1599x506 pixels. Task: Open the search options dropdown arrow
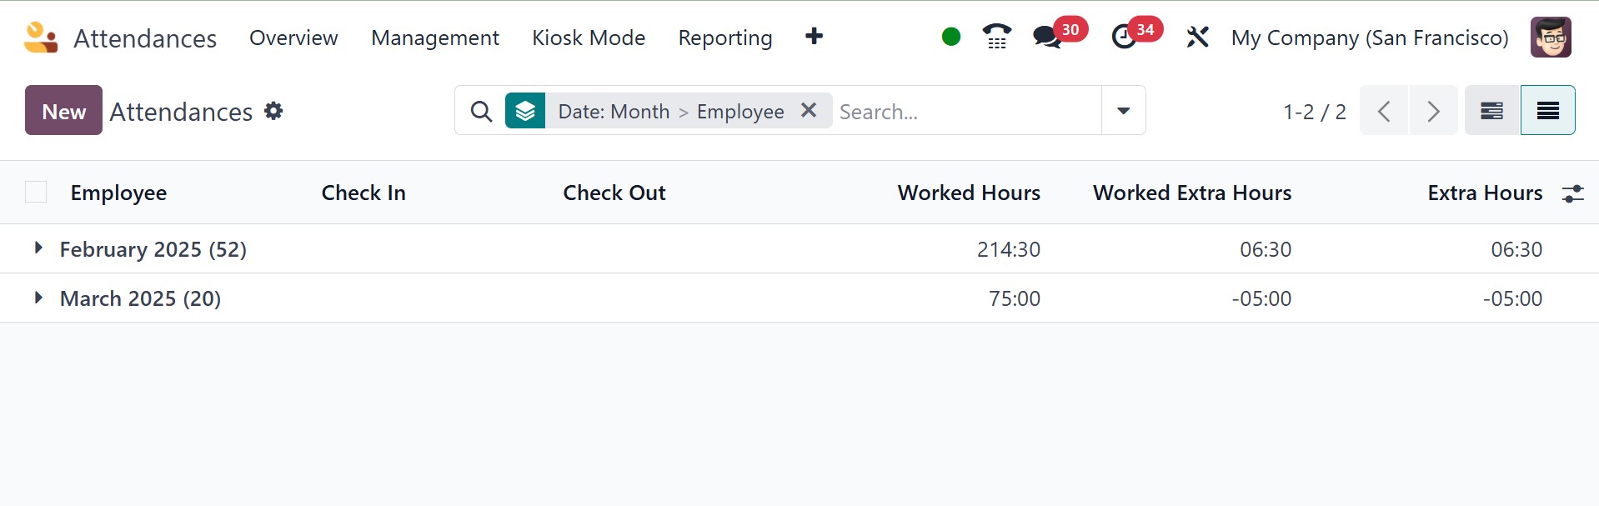point(1123,111)
